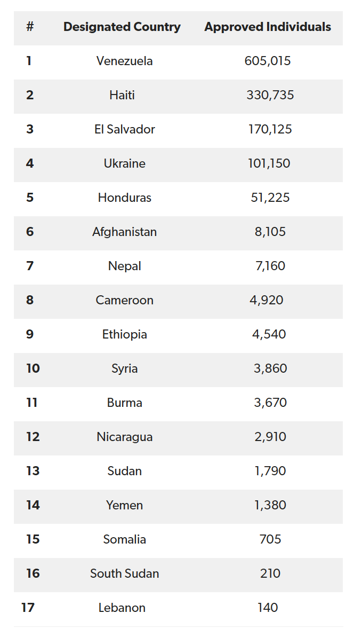Select Nicaragua's 2,910 figure
354x629 pixels.
point(270,437)
